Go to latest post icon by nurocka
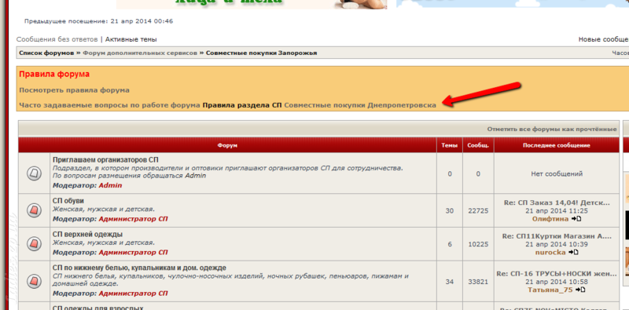Screen dimensions: 629x310 [573, 253]
